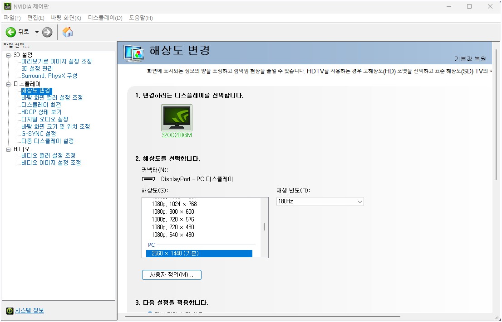Click the 디스플레이 tree label
The height and width of the screenshot is (322, 502).
pos(27,84)
